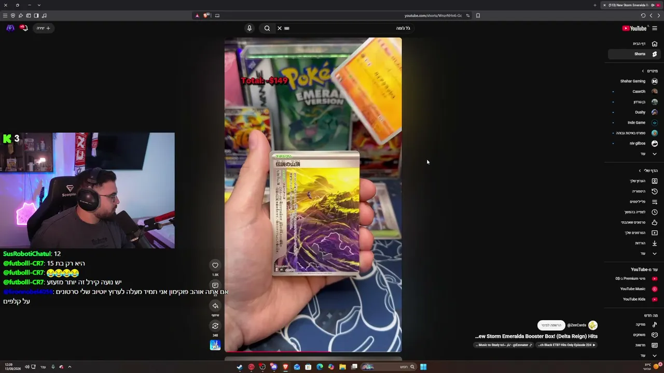The width and height of the screenshot is (664, 373).
Task: Open the Hits Only Episode 224 link
Action: pyautogui.click(x=566, y=345)
